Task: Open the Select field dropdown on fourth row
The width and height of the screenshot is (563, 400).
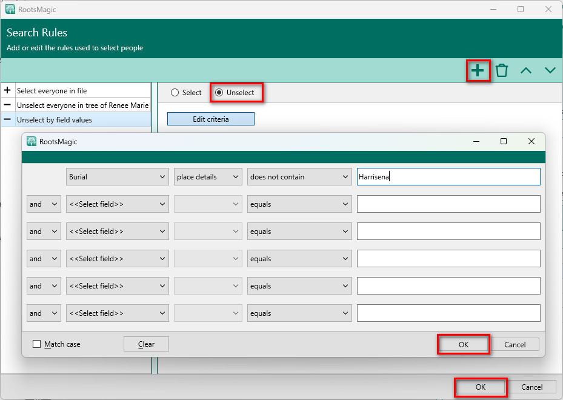Action: point(118,259)
